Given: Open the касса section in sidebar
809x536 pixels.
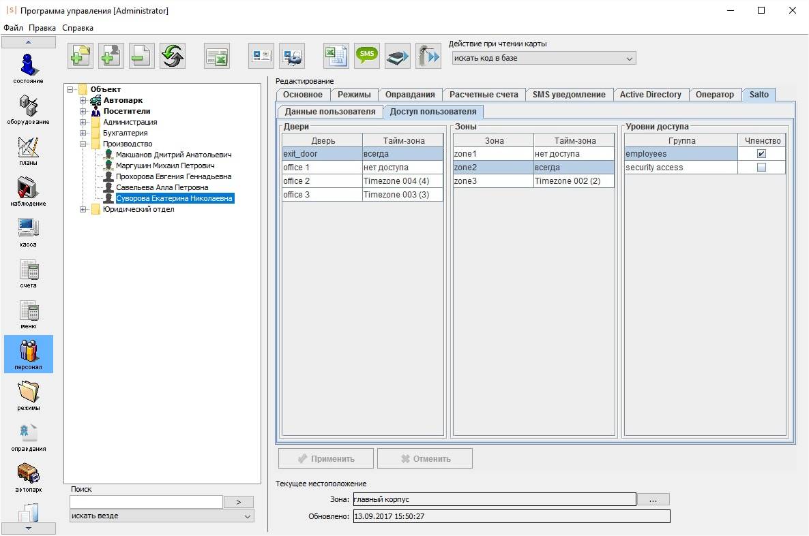Looking at the screenshot, I should click(x=28, y=230).
